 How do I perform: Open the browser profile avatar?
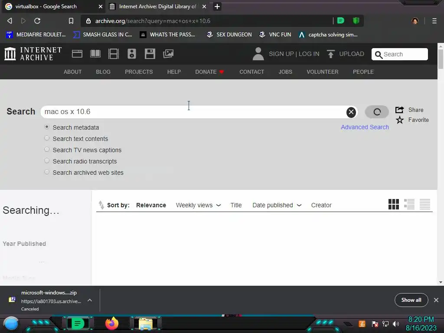[x=415, y=21]
